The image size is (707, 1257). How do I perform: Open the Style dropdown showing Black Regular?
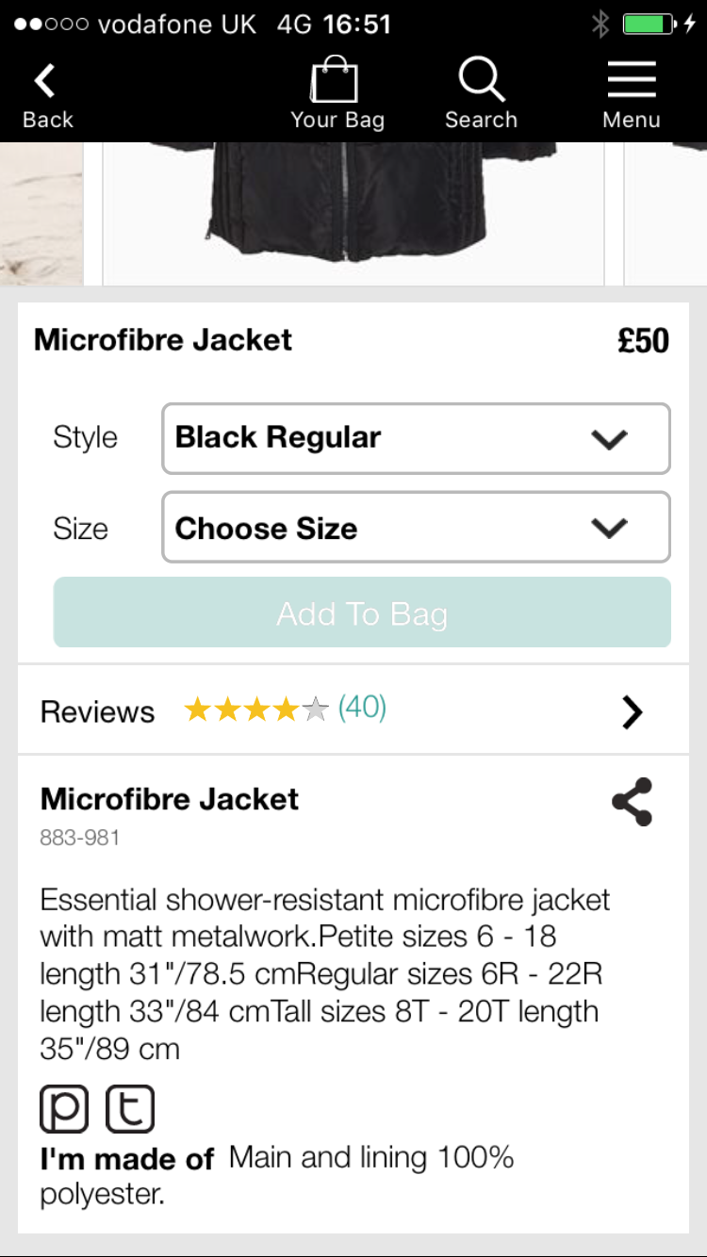click(416, 438)
